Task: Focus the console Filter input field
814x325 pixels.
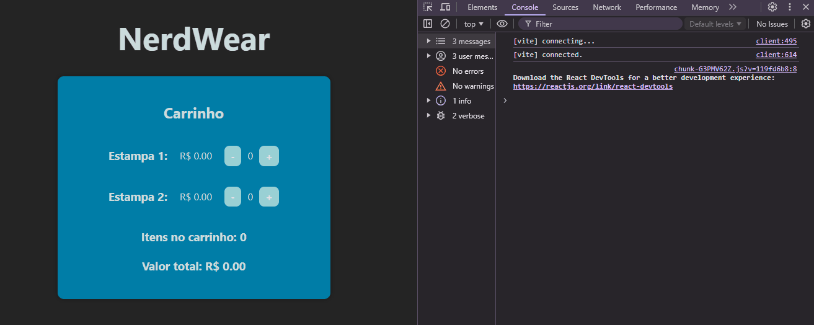Action: click(600, 24)
